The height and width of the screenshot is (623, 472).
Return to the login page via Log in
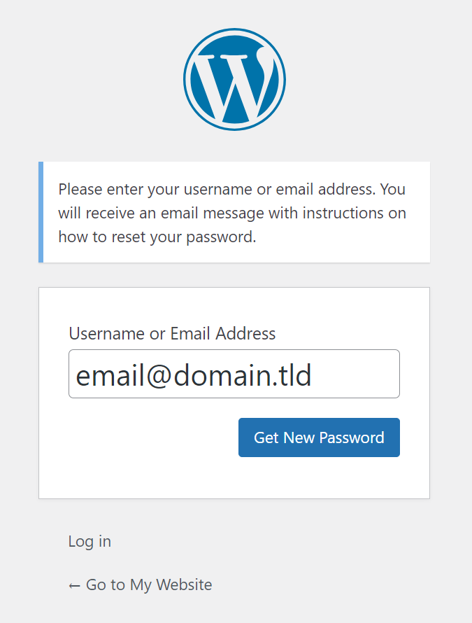coord(90,541)
